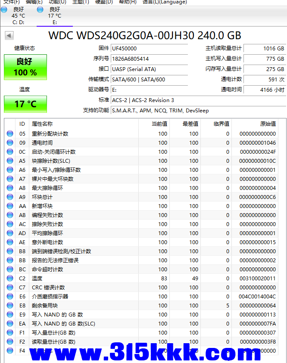Click status orb of attribute 05
The width and height of the screenshot is (287, 363).
[x=10, y=133]
